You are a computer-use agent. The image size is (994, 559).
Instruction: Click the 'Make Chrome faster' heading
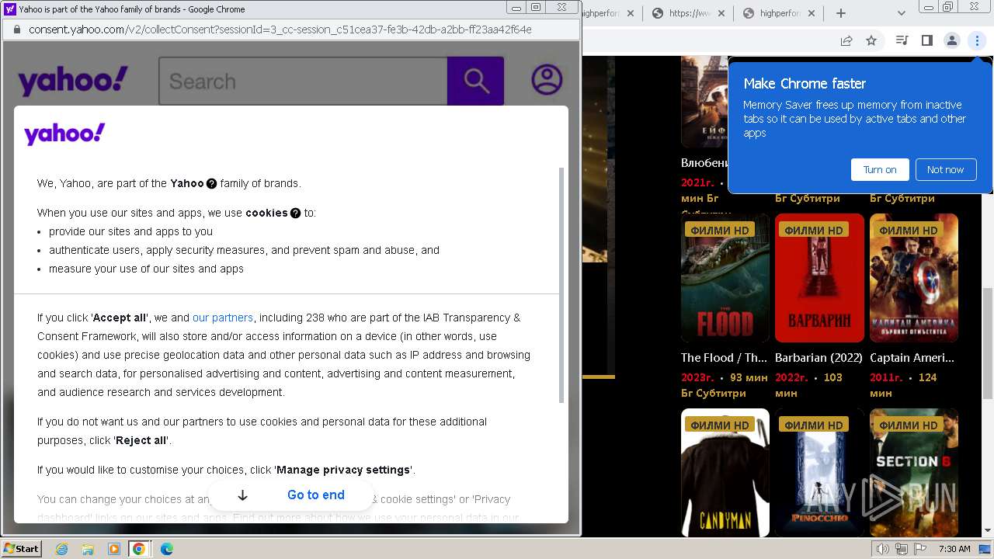[805, 84]
